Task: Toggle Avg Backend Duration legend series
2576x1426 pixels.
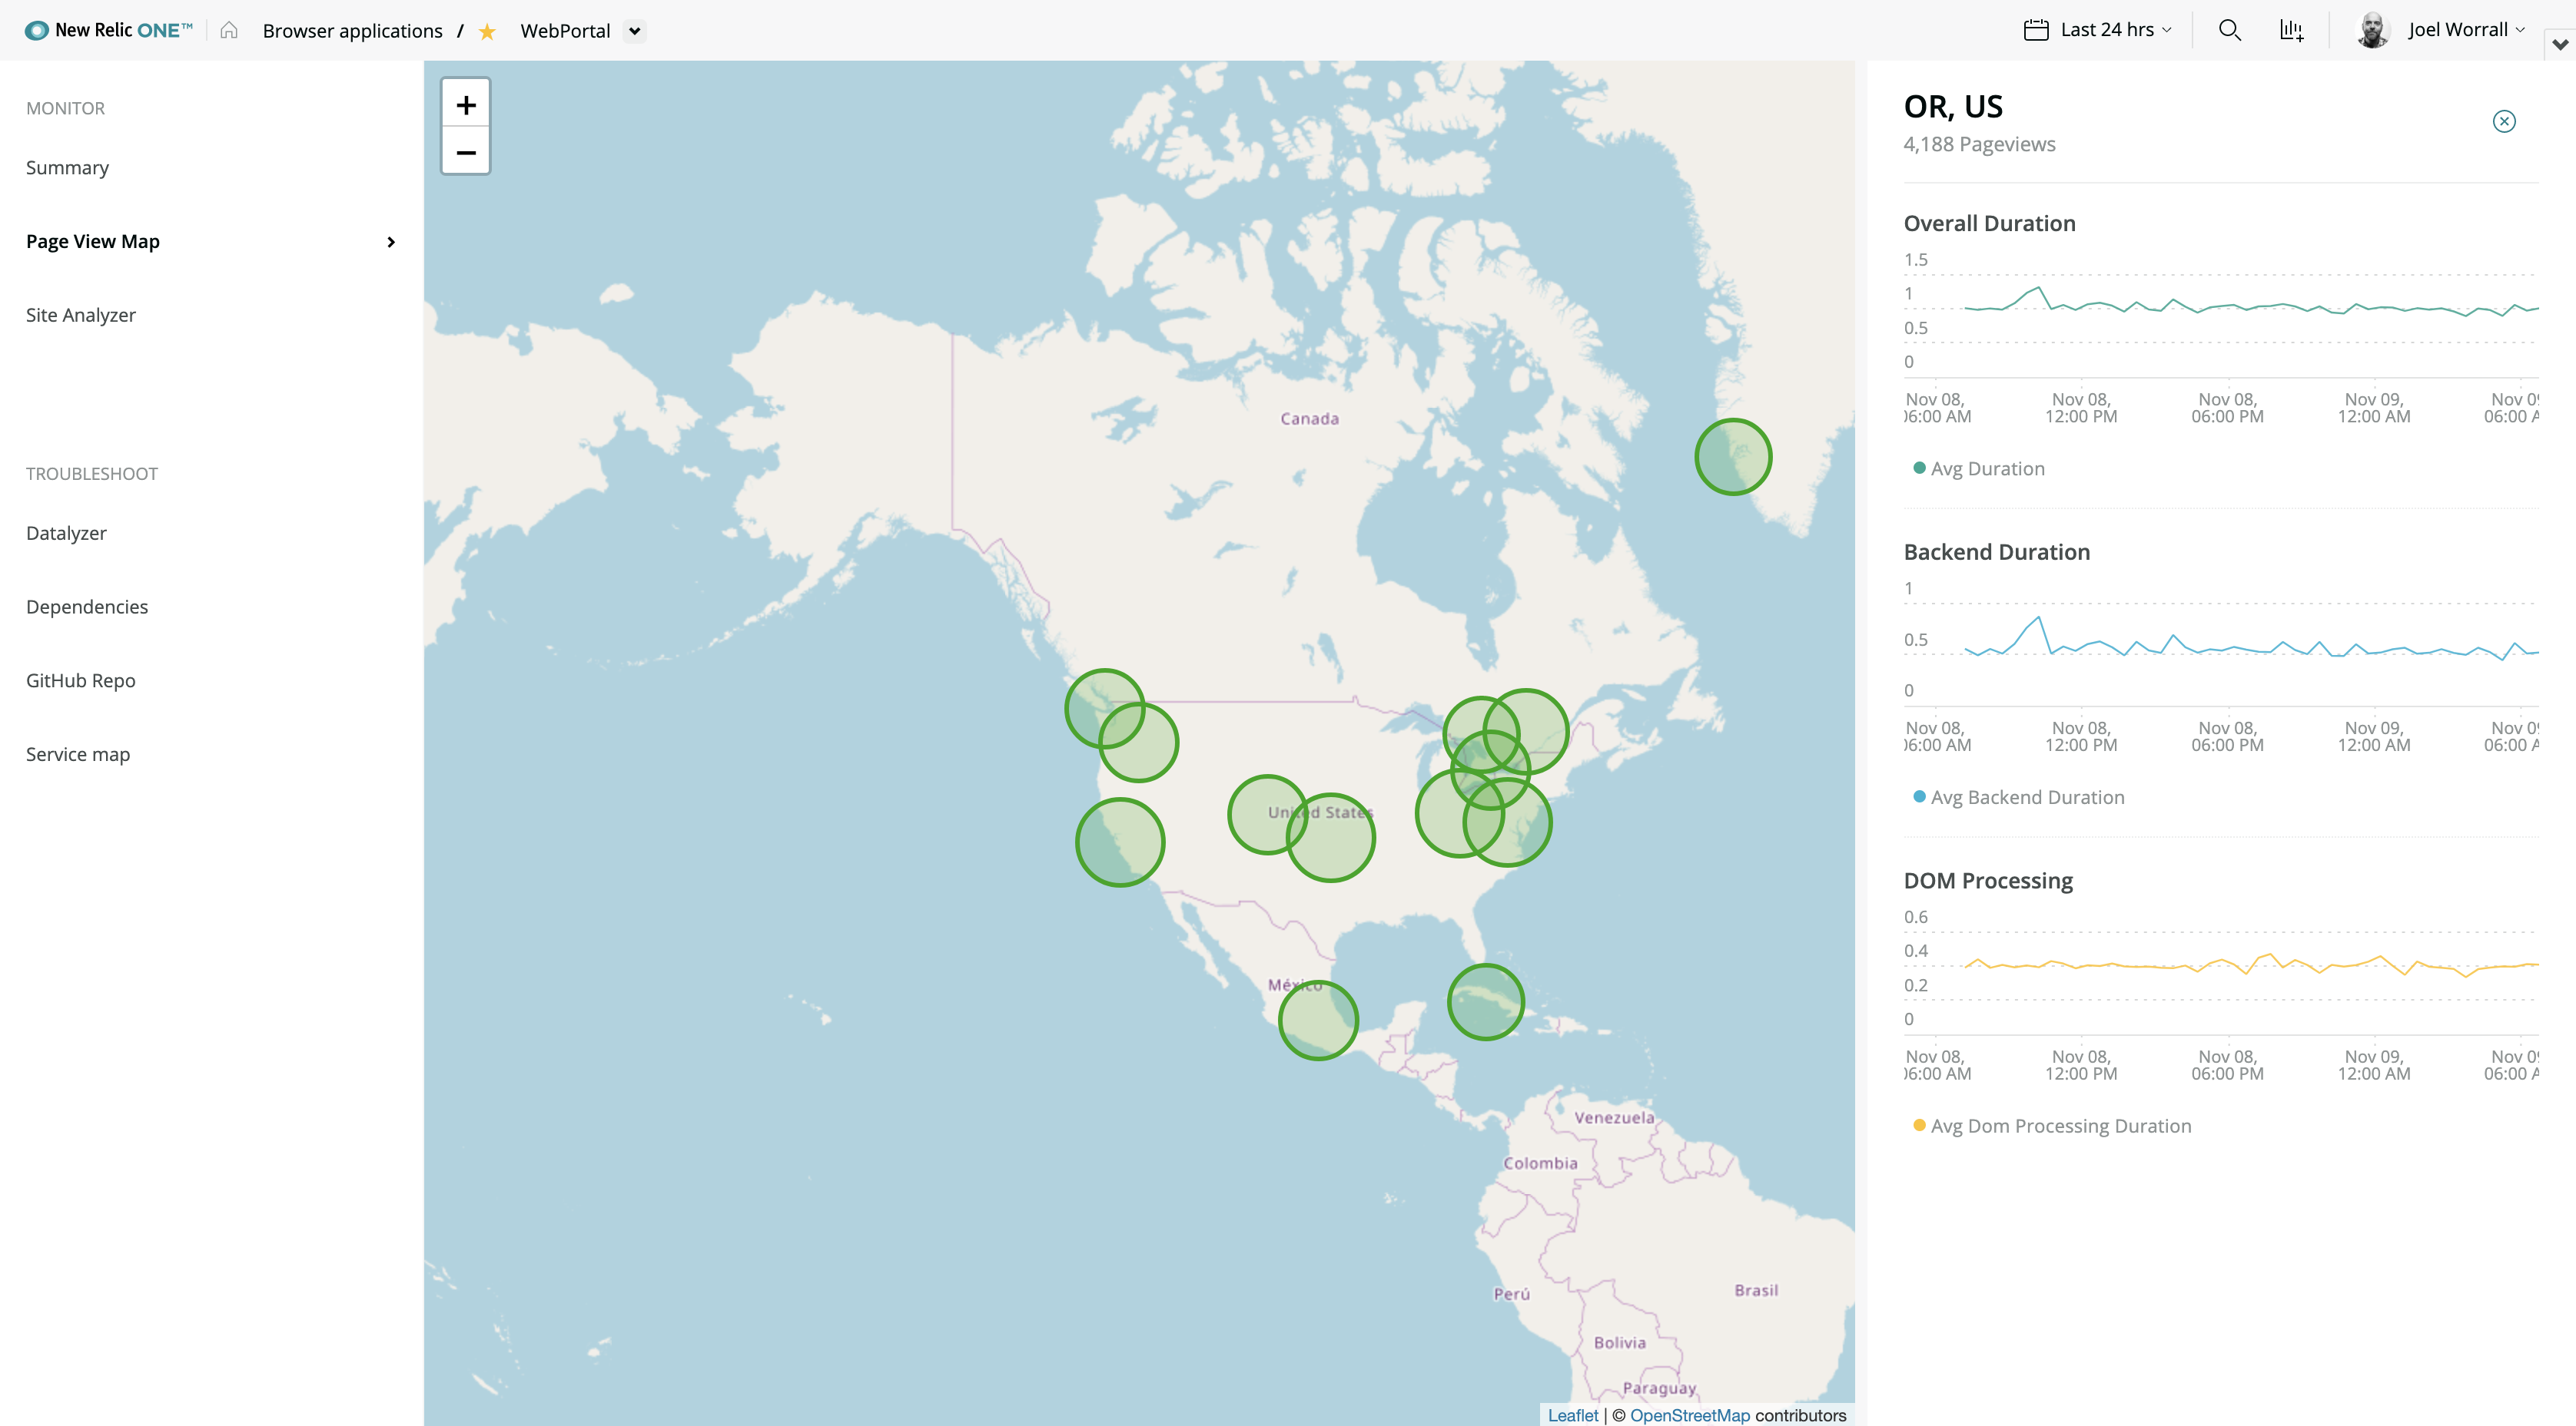Action: (x=2018, y=797)
